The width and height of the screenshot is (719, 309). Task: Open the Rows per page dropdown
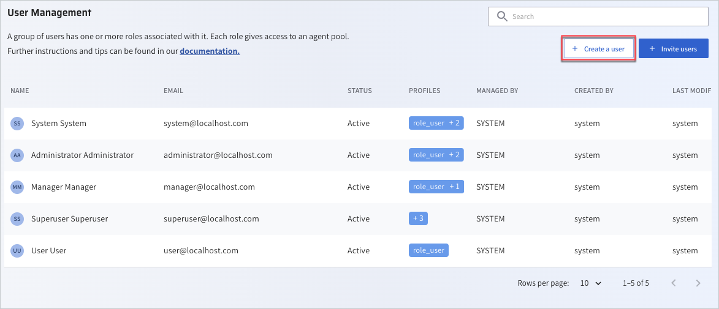[591, 283]
